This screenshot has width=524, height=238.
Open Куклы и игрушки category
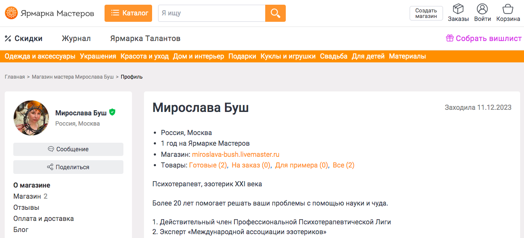click(288, 56)
